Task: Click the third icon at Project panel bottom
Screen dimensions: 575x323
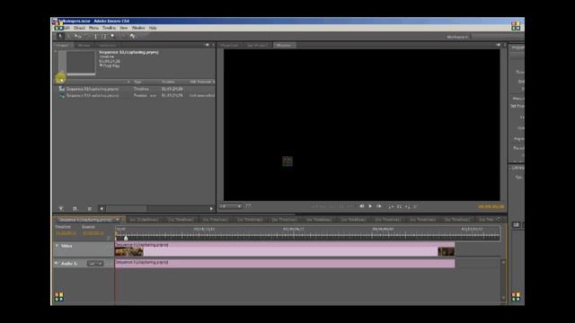Action: 90,209
